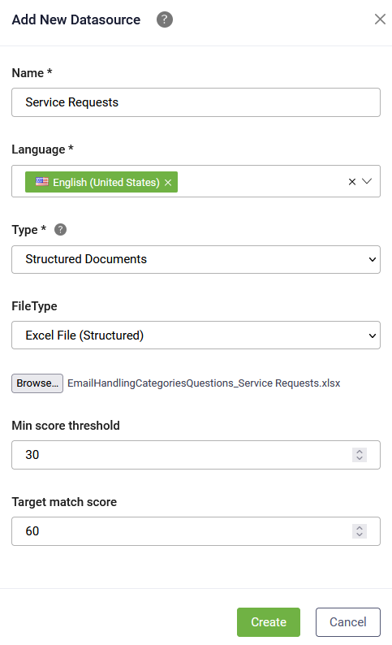Screen dimensions: 392x645
Task: Clear all selected languages with the X icon
Action: pyautogui.click(x=351, y=182)
